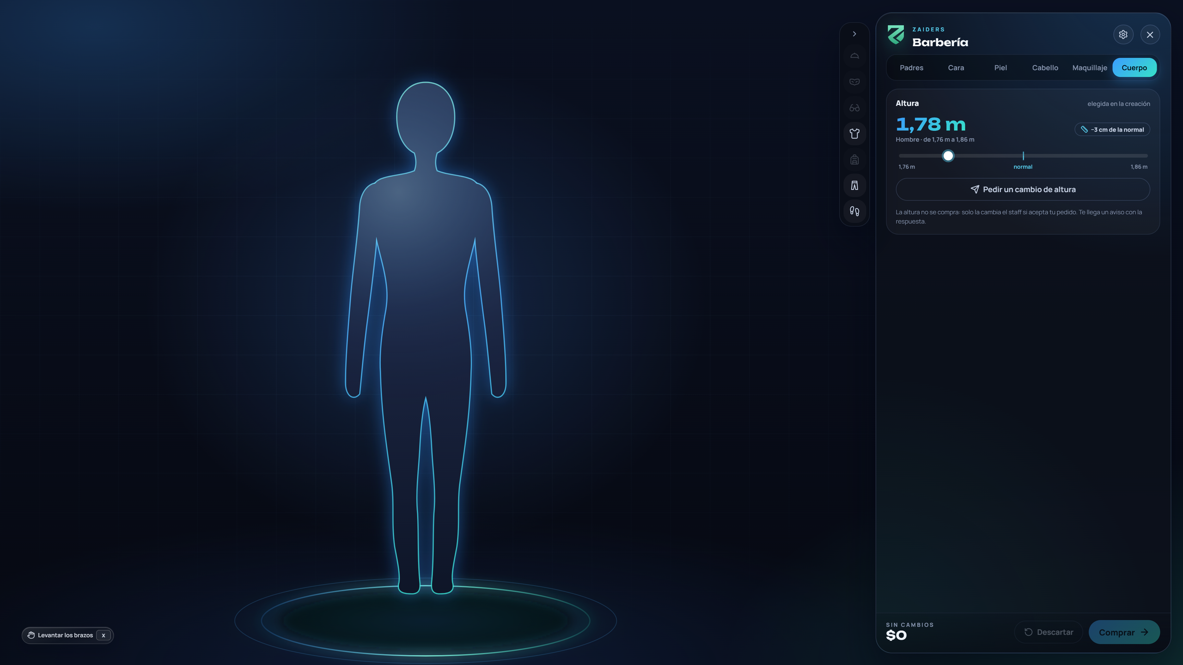Click the Altura heading
The width and height of the screenshot is (1183, 665).
[907, 103]
